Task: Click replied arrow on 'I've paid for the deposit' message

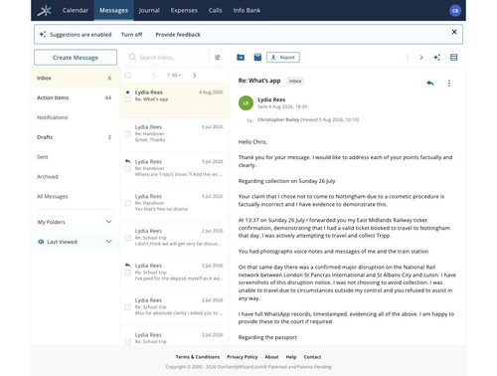Action: [x=127, y=266]
